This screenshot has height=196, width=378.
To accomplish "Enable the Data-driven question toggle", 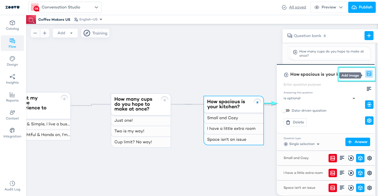I will point(286,110).
